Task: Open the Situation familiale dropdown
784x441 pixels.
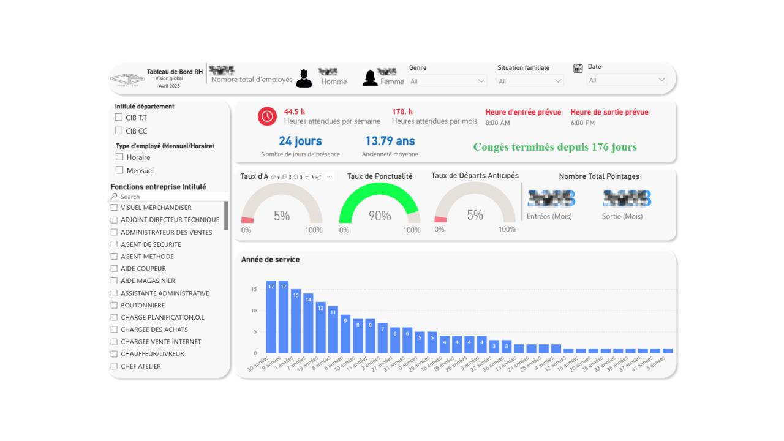Action: 530,80
